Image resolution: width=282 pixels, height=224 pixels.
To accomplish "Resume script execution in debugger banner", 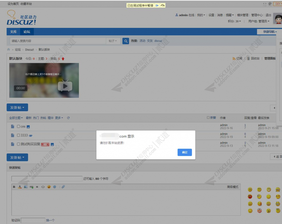I will (x=157, y=5).
